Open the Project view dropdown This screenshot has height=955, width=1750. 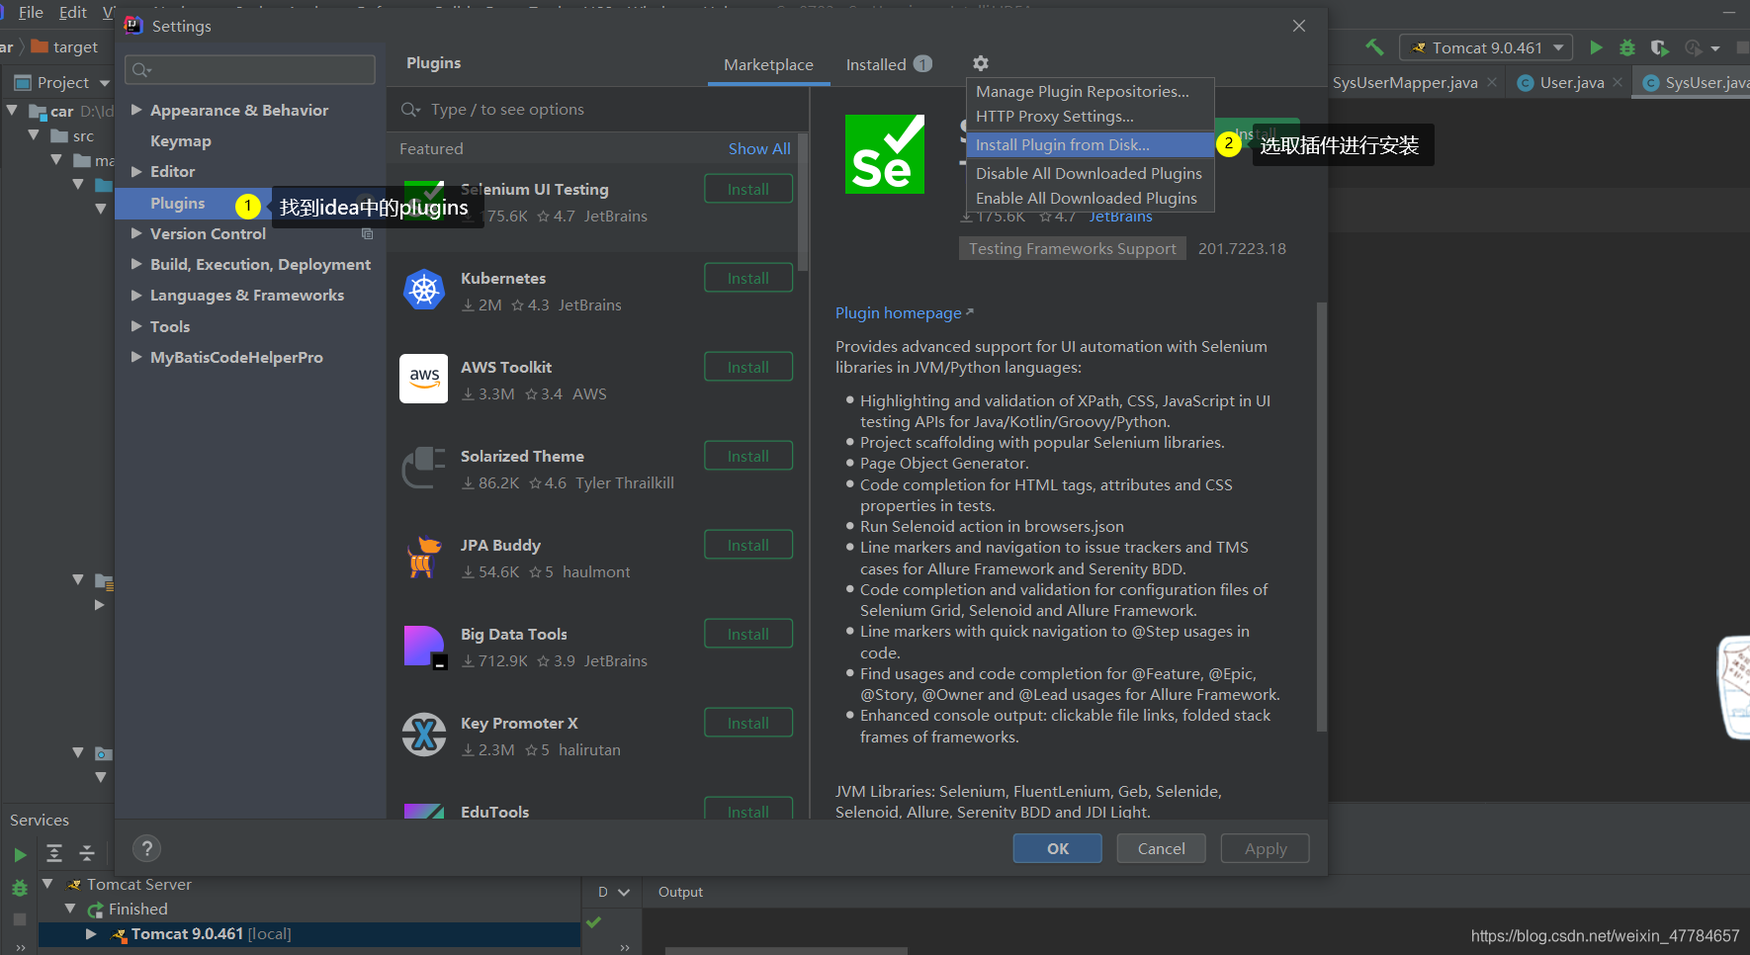(105, 83)
